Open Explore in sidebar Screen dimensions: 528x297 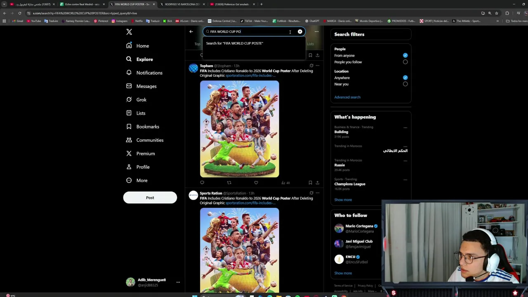(x=139, y=59)
